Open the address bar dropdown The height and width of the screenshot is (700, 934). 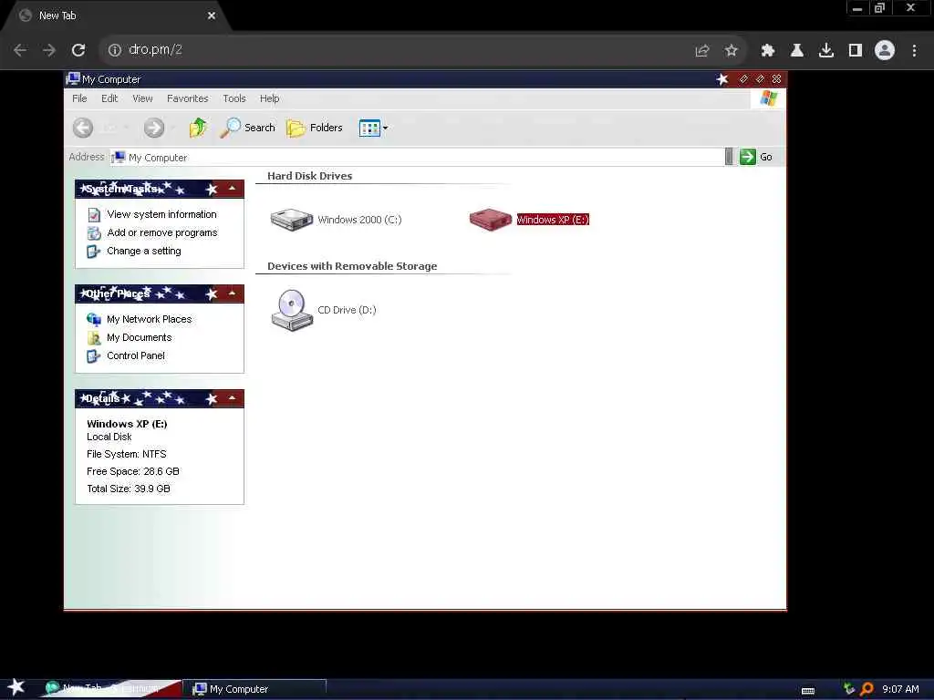click(729, 157)
